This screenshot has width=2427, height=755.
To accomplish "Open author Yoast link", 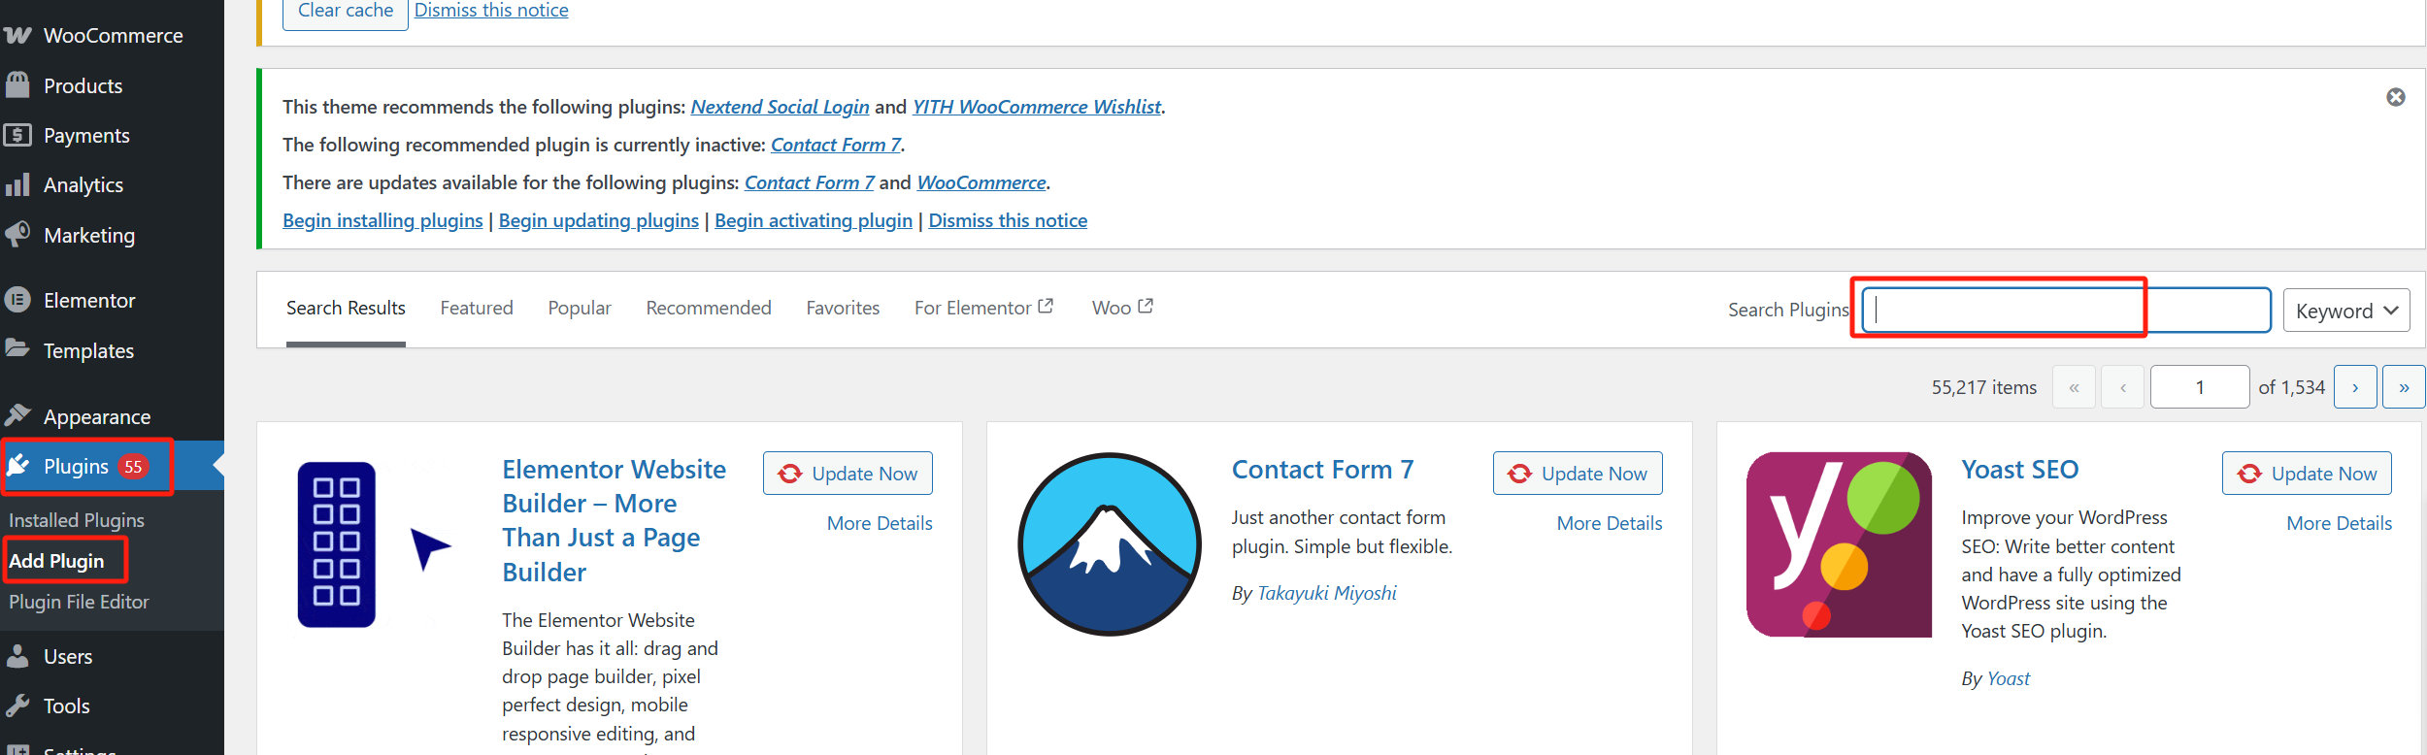I will coord(2009,678).
